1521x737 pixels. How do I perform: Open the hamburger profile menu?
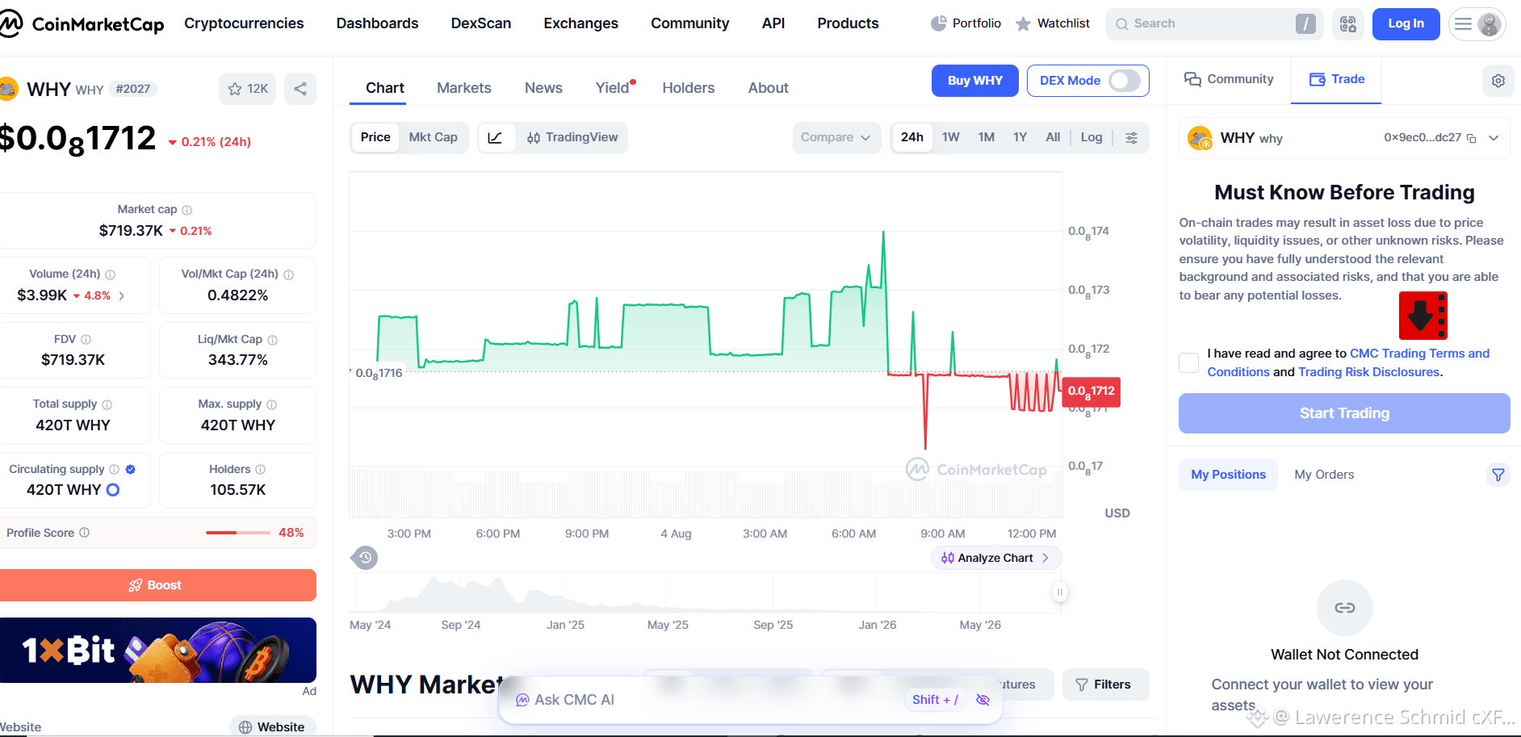[x=1477, y=24]
